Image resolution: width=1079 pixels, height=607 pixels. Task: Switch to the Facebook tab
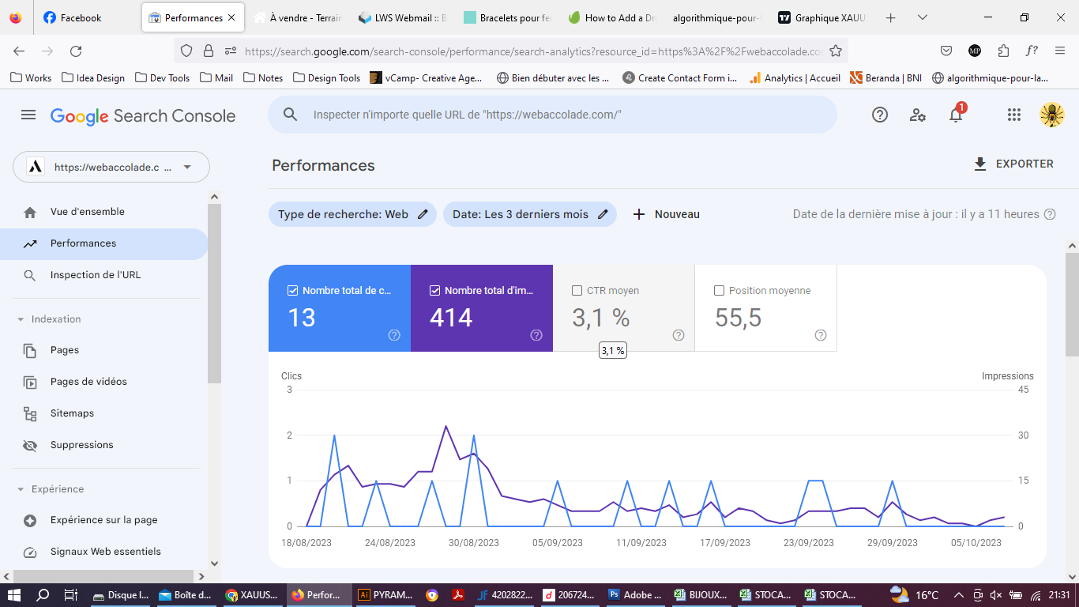[x=87, y=17]
